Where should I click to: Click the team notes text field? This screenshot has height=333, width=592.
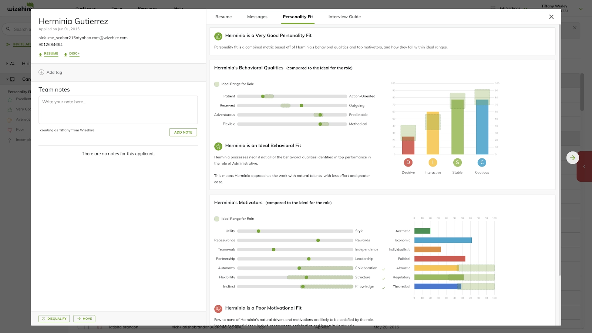[x=118, y=110]
